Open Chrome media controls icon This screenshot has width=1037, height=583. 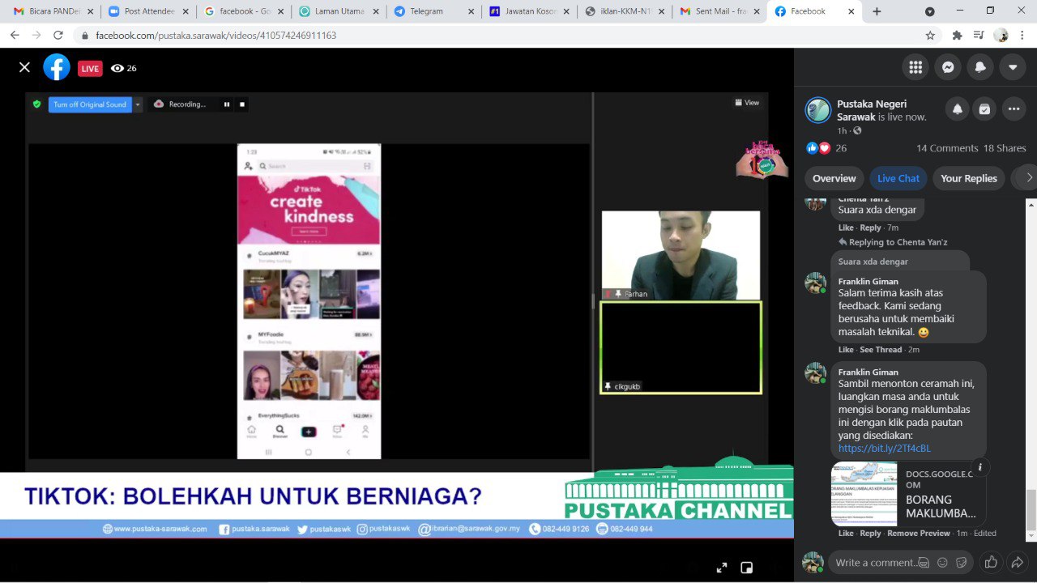tap(979, 36)
